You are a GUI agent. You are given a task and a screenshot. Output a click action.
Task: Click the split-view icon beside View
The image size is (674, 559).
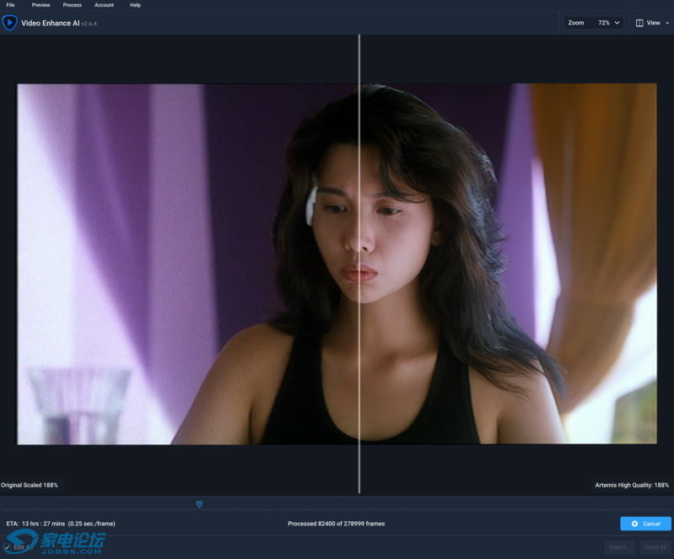tap(639, 23)
